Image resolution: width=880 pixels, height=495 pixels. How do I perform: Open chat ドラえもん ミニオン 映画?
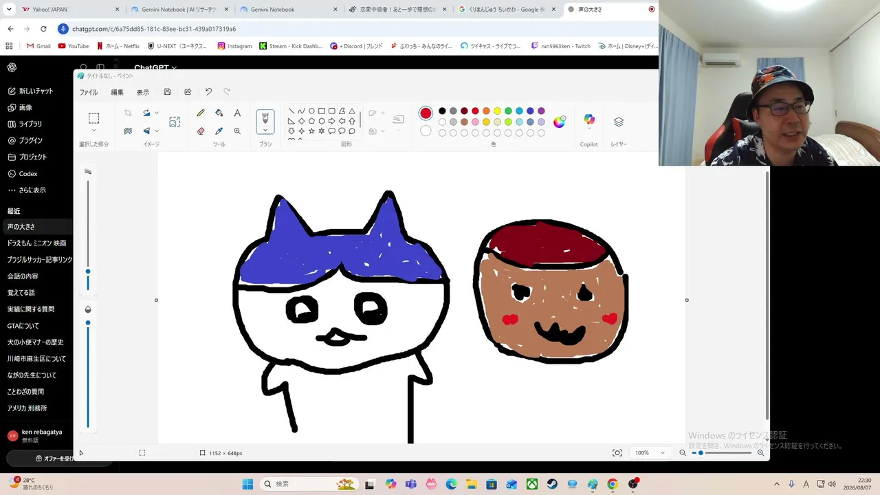(x=36, y=243)
